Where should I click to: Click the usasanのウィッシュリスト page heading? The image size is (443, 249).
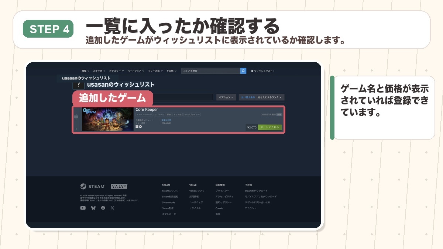[121, 84]
